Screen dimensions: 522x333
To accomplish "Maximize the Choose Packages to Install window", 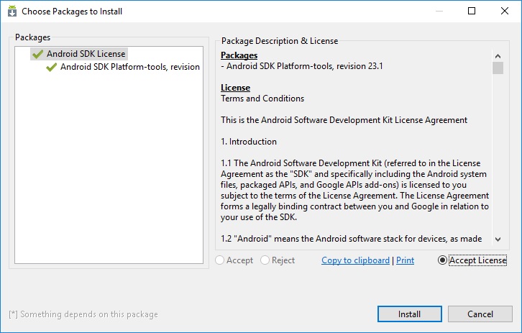I will coord(471,12).
